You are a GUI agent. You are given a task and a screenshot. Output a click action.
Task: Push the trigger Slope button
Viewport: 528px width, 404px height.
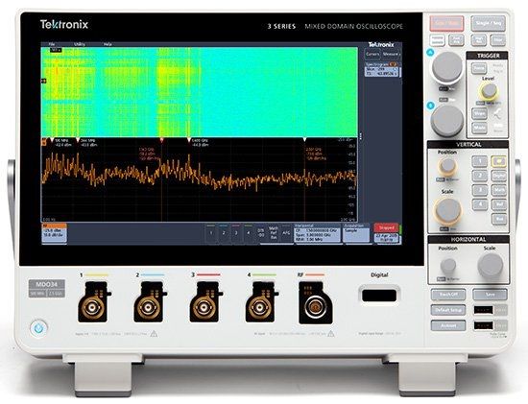point(479,113)
